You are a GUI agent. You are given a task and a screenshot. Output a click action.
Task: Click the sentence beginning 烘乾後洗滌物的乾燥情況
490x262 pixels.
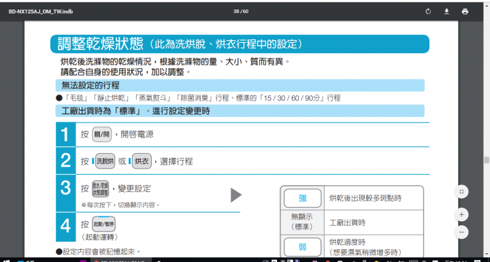pos(175,62)
